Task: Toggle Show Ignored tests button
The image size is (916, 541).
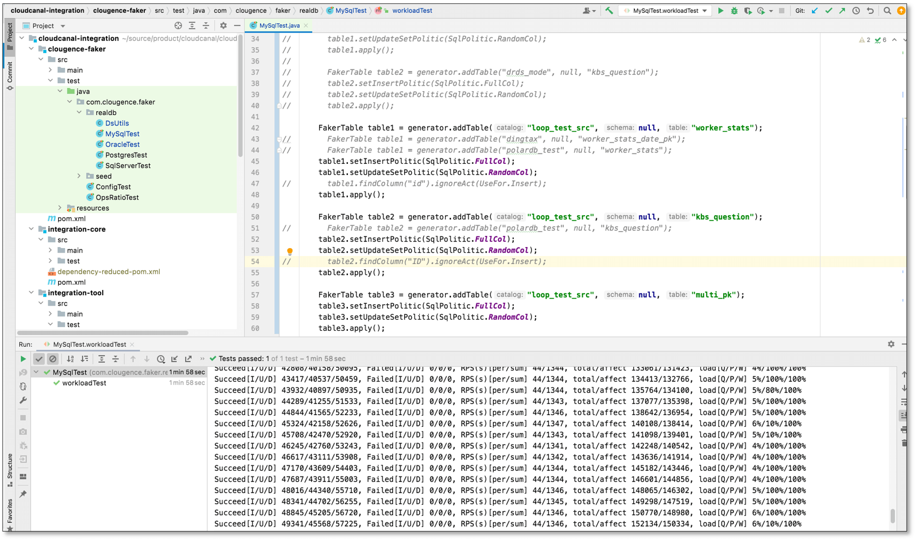Action: (53, 359)
